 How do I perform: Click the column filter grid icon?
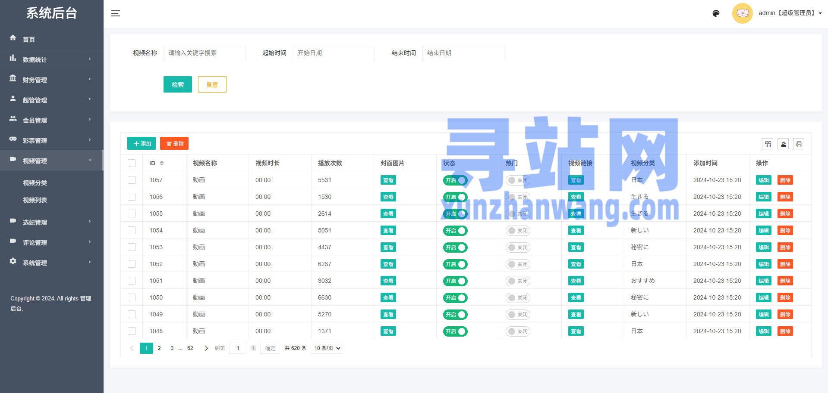pyautogui.click(x=768, y=144)
